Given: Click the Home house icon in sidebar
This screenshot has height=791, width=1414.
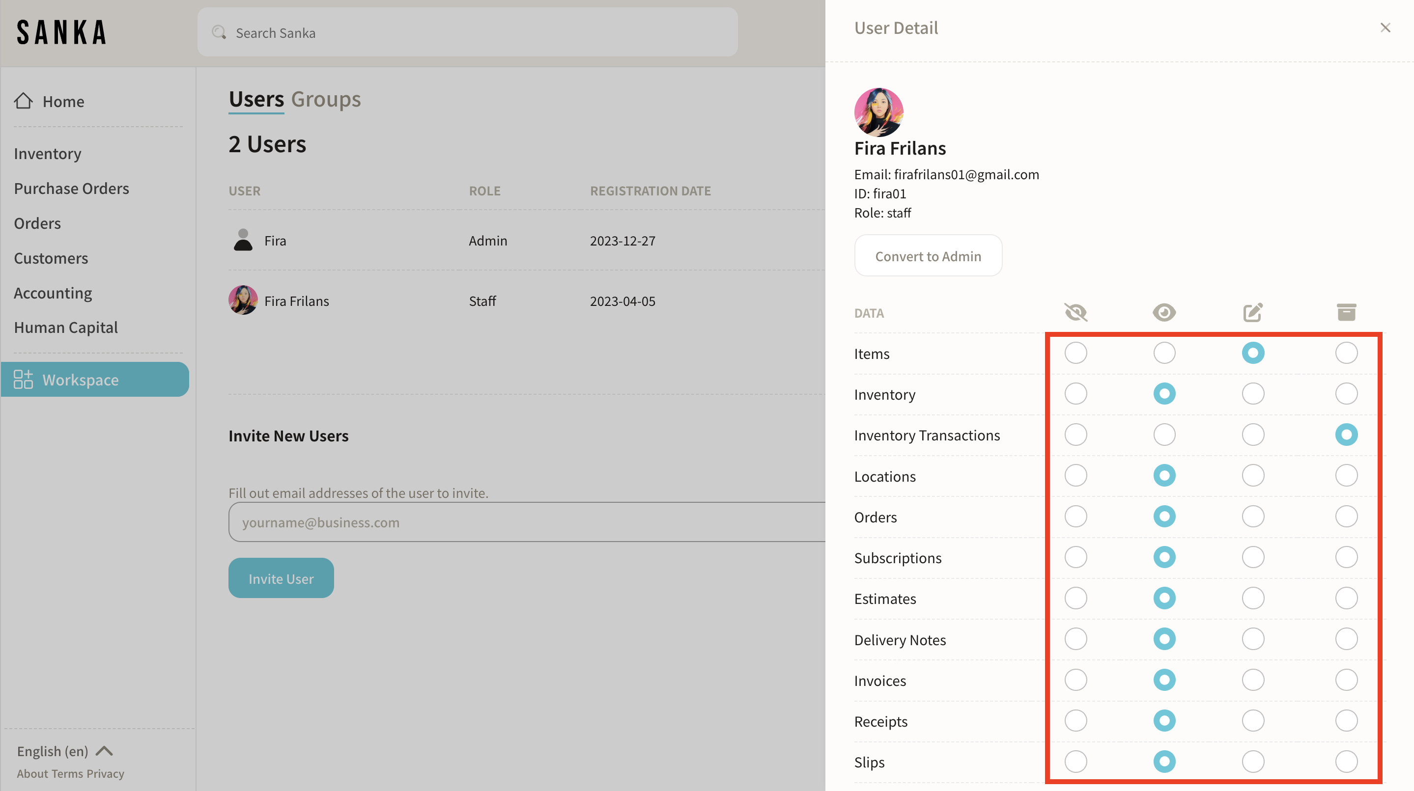Looking at the screenshot, I should (x=24, y=101).
